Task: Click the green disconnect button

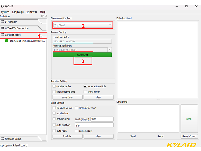Action: click(82, 55)
